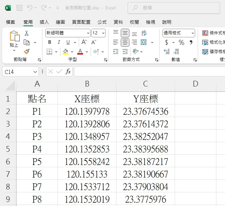This screenshot has width=225, height=206.
Task: Go to the 資料 tab
Action: 118,22
